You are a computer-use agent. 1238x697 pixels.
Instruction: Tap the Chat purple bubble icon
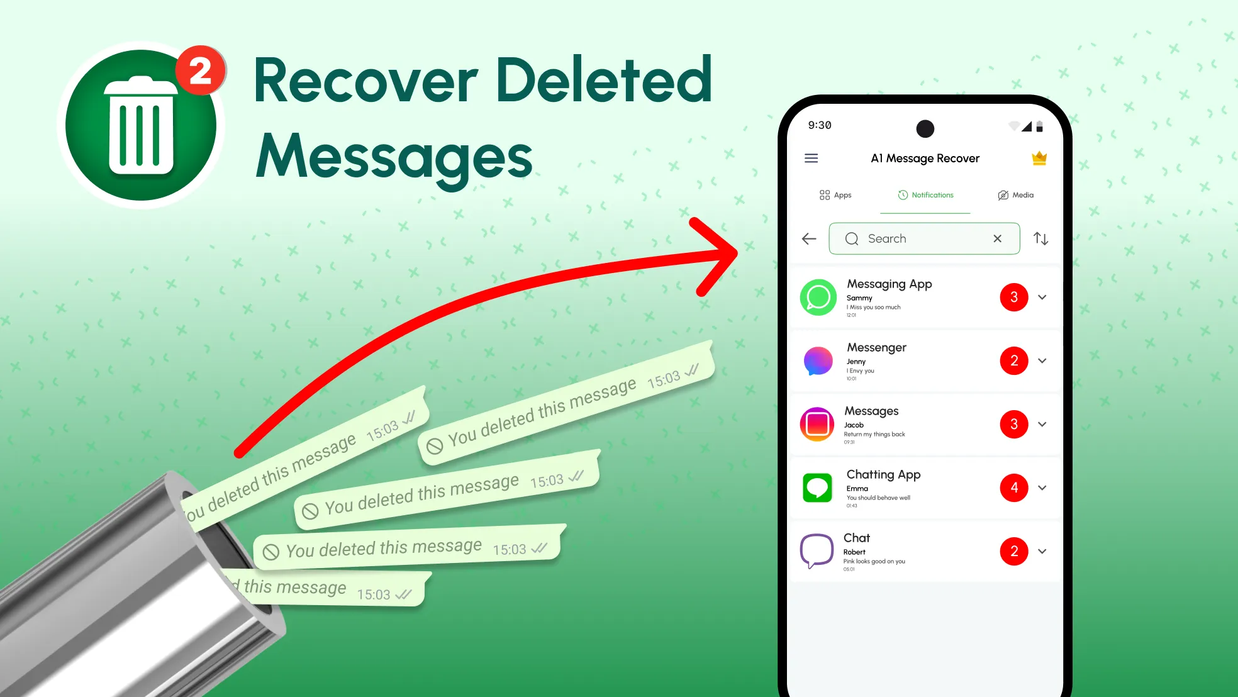tap(817, 551)
